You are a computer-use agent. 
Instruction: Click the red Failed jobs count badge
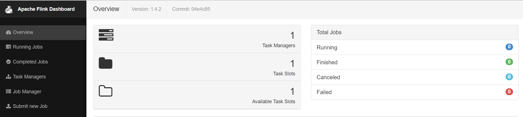(509, 92)
